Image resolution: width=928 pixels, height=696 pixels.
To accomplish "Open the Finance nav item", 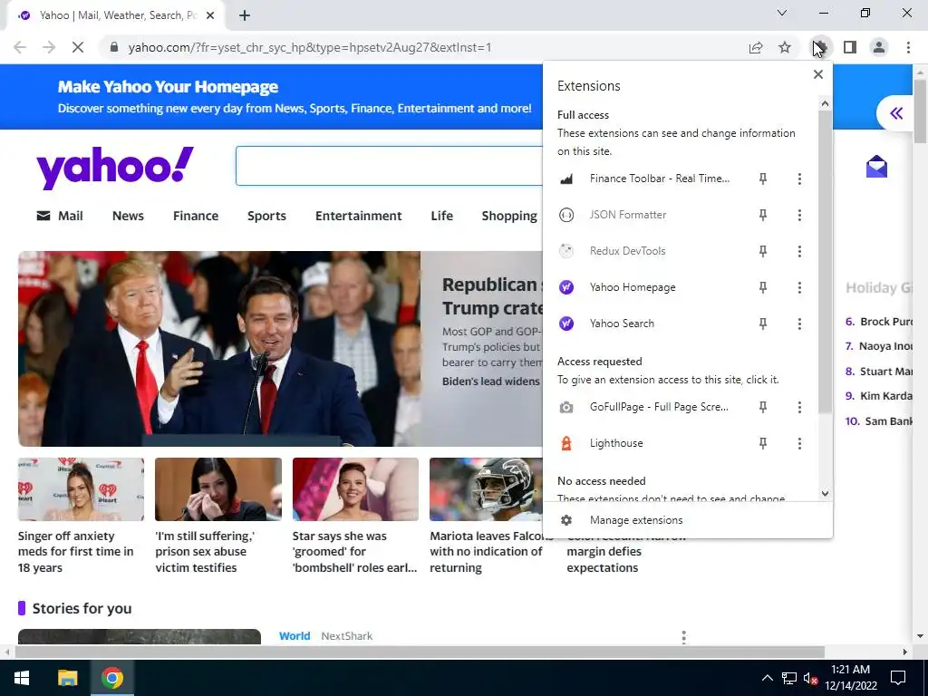I will 196,216.
